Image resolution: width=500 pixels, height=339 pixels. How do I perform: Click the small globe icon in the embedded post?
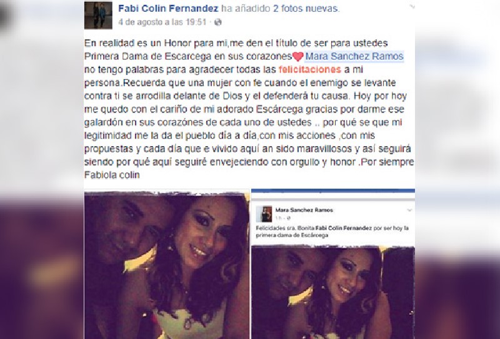pos(288,219)
